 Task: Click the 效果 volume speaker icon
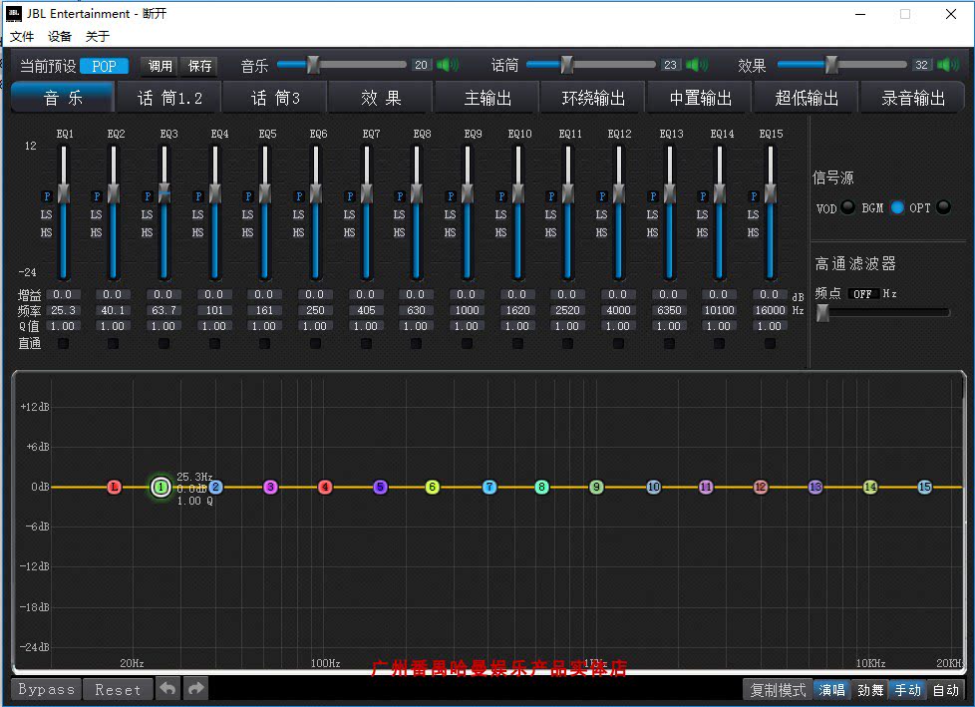(948, 66)
